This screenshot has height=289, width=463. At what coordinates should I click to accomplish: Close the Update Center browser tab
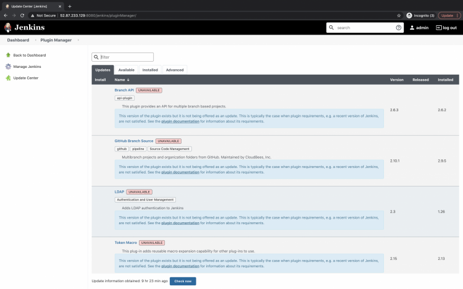click(60, 6)
